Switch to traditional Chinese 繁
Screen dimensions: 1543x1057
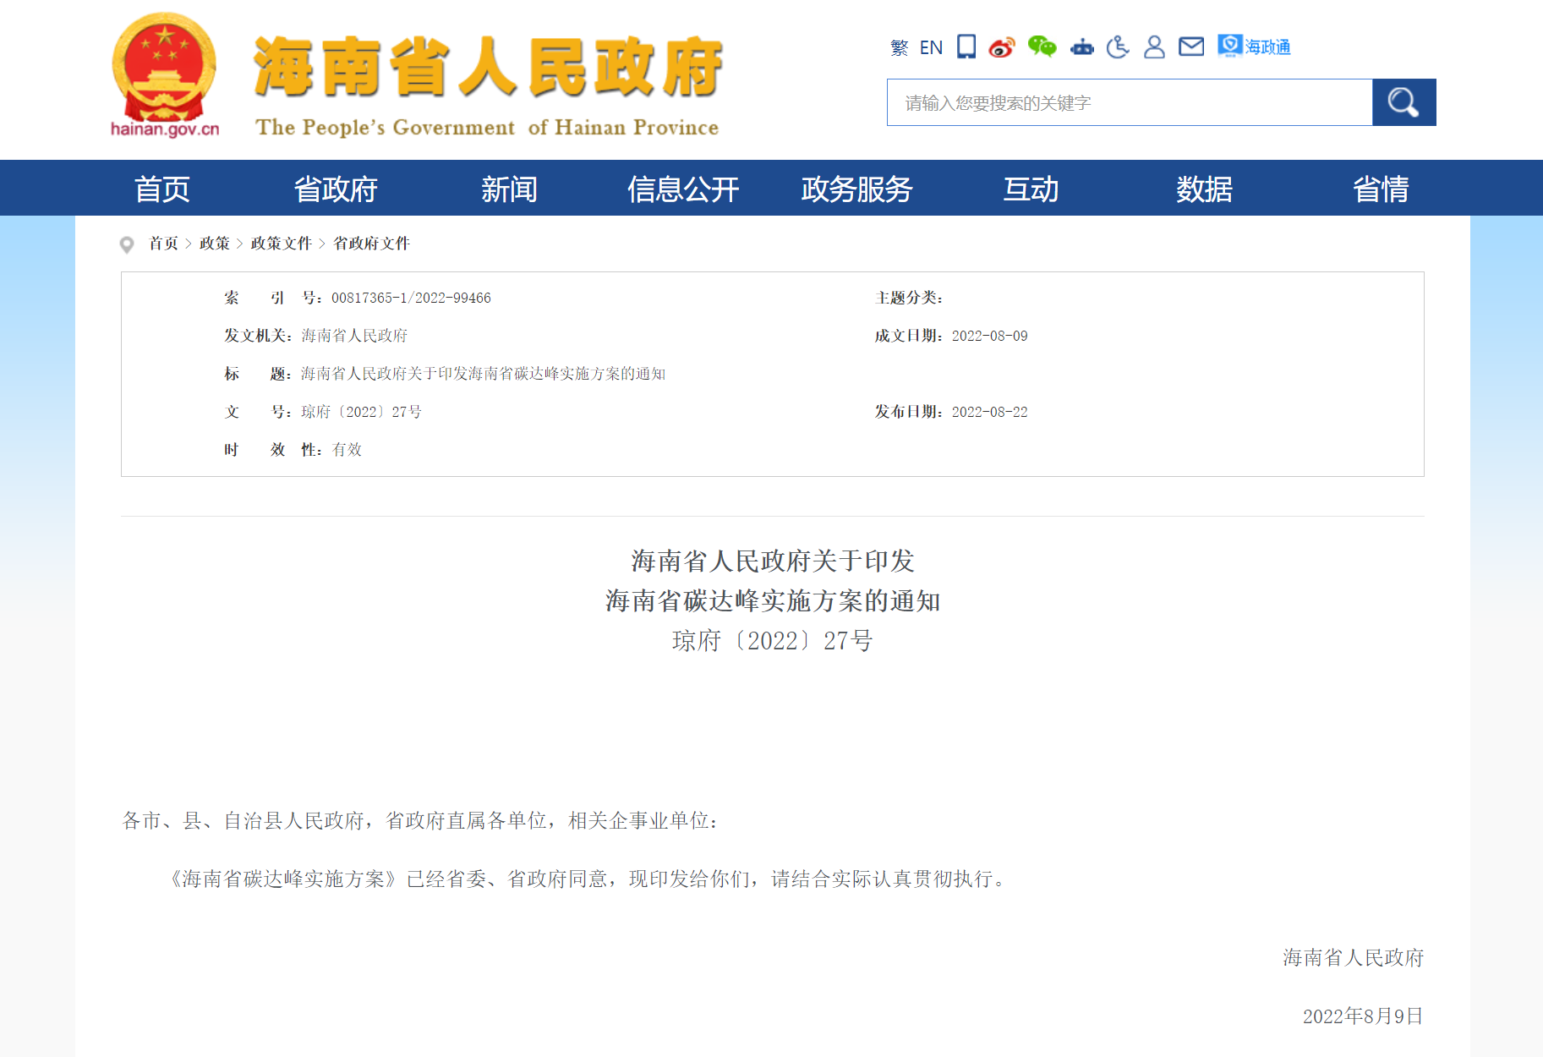900,47
